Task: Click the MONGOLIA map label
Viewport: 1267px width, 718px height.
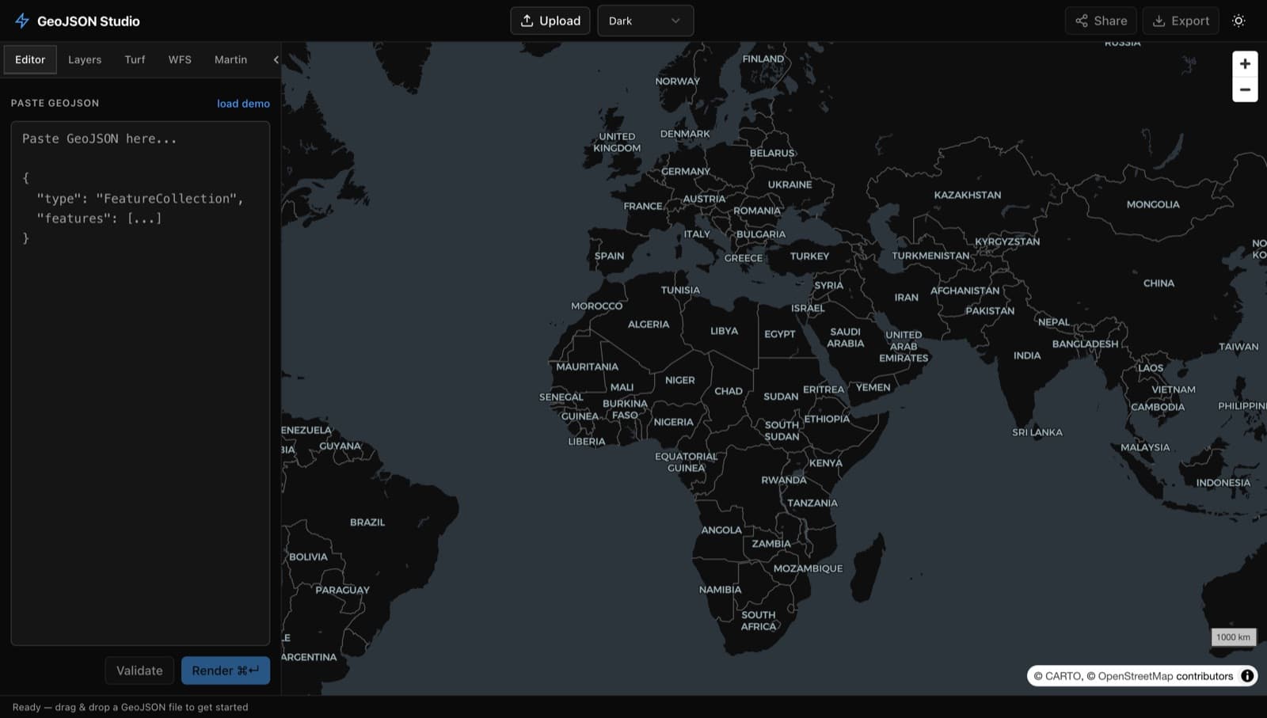Action: [x=1153, y=204]
